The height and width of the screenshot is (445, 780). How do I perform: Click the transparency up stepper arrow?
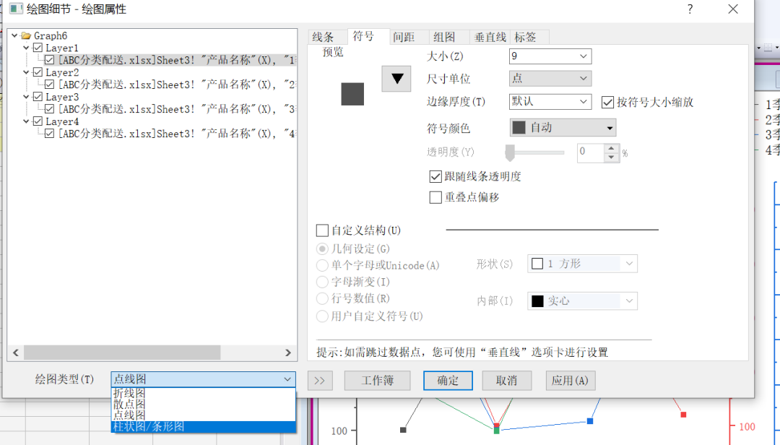(x=611, y=148)
